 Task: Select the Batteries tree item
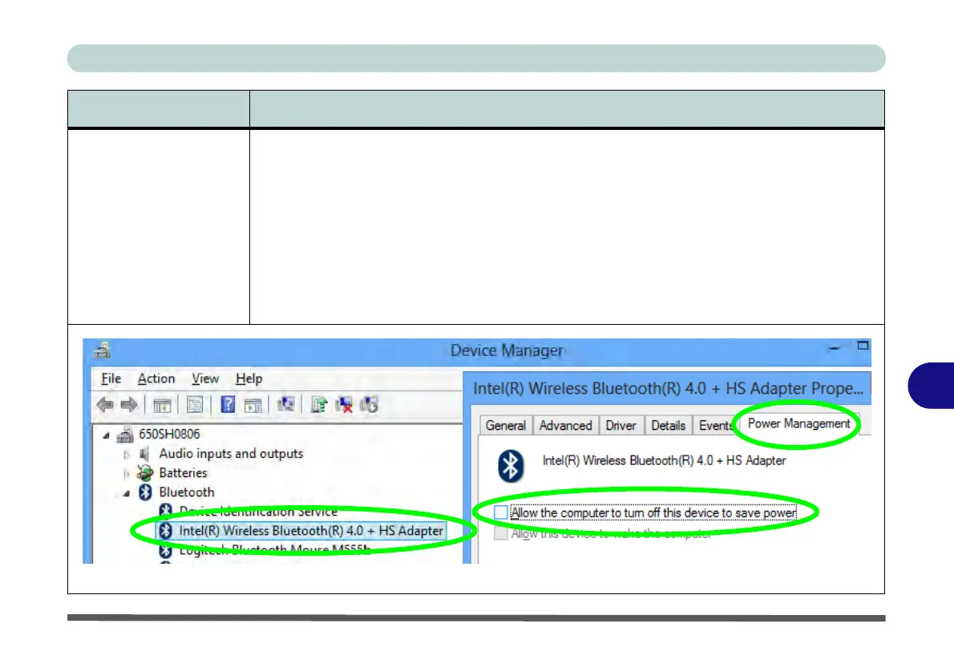(183, 473)
